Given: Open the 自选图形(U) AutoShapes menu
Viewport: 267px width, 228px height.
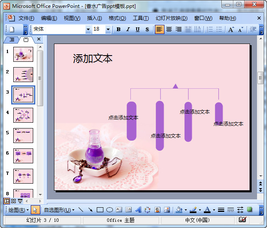Looking at the screenshot, I should pyautogui.click(x=59, y=210).
